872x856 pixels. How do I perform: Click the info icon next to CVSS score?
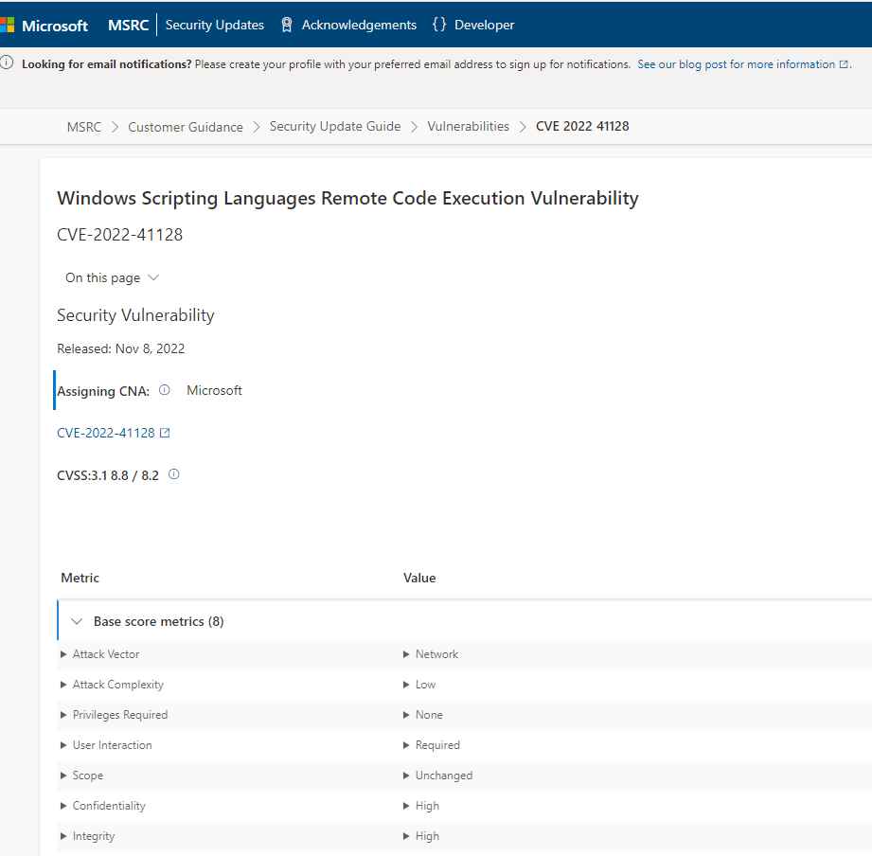pyautogui.click(x=174, y=474)
